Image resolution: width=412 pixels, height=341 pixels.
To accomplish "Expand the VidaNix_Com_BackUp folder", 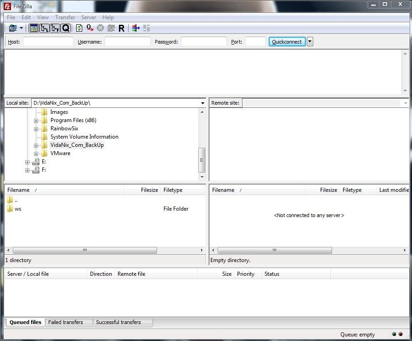I will click(36, 145).
